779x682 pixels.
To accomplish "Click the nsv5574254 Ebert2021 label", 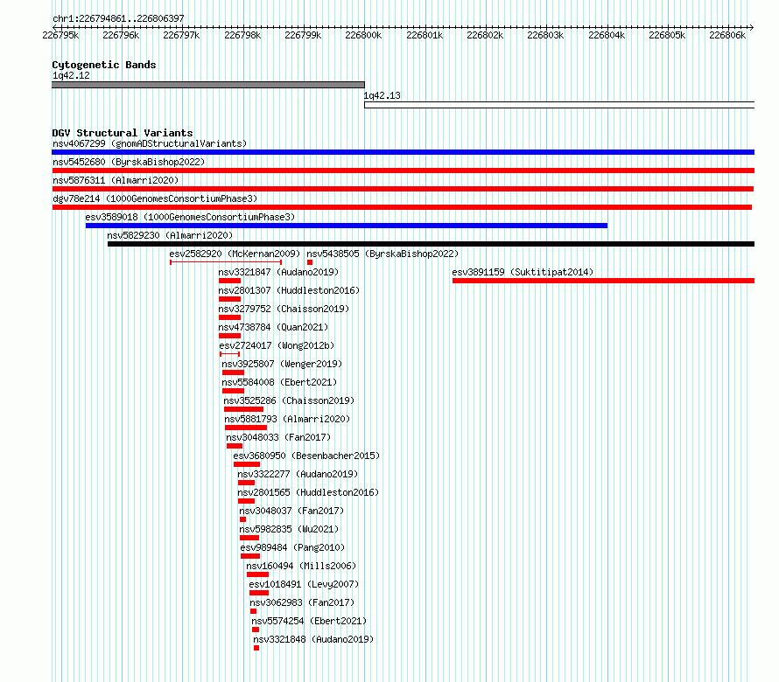I will 309,621.
